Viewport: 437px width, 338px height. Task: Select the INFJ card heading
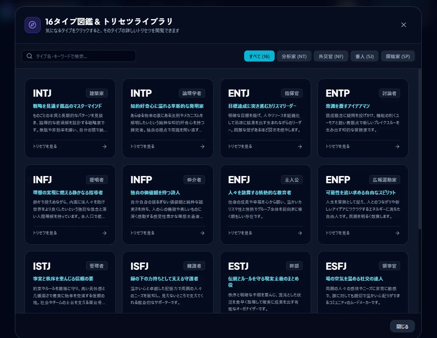click(42, 180)
